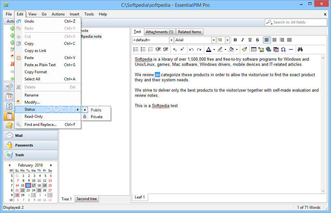Open the Tasks module checkmark icon
331x213 pixels.
(x=9, y=106)
